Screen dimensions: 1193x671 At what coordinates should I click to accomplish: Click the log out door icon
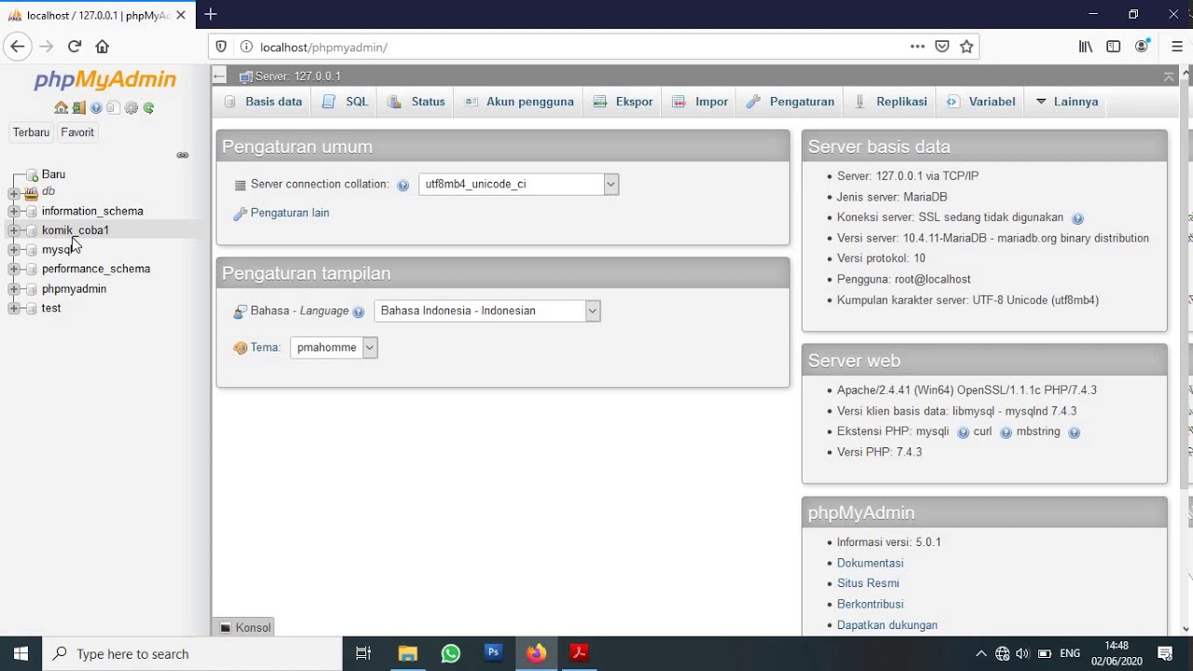[x=78, y=108]
